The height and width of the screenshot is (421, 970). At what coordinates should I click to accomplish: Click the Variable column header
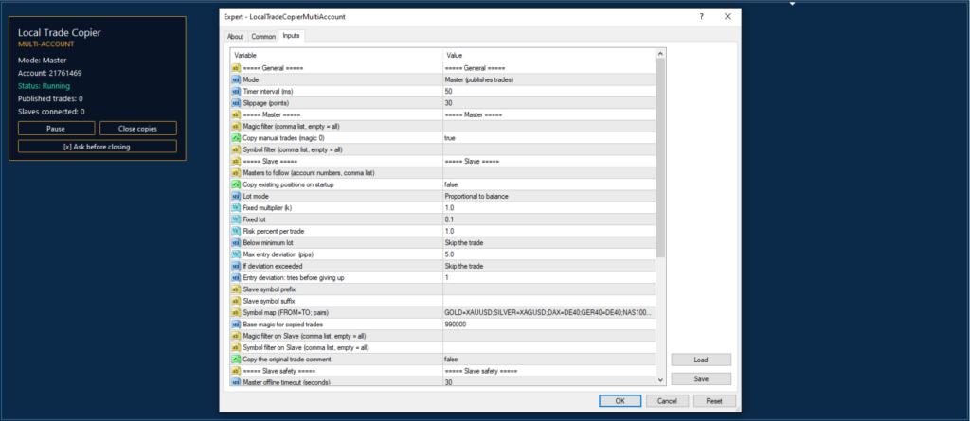click(x=336, y=55)
